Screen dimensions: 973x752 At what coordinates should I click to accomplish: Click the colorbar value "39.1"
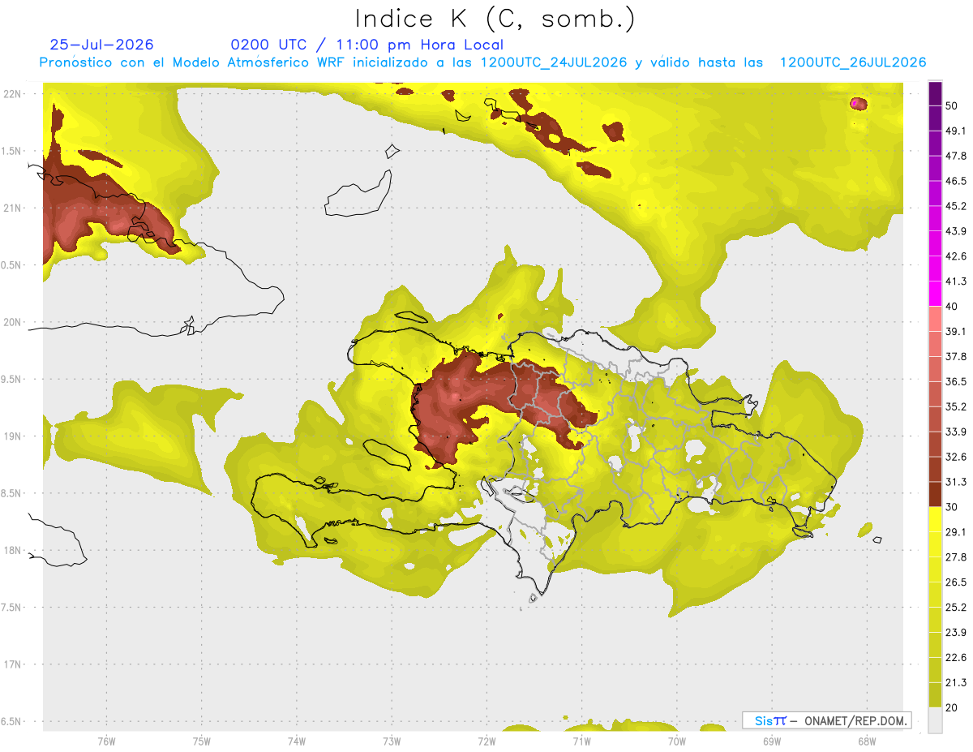click(x=956, y=331)
